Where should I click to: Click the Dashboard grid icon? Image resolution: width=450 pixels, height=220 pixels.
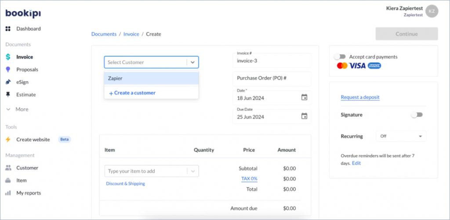8,29
